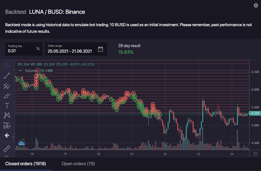261x171 pixels.
Task: Open the XABCD pattern tool
Action: [7, 115]
